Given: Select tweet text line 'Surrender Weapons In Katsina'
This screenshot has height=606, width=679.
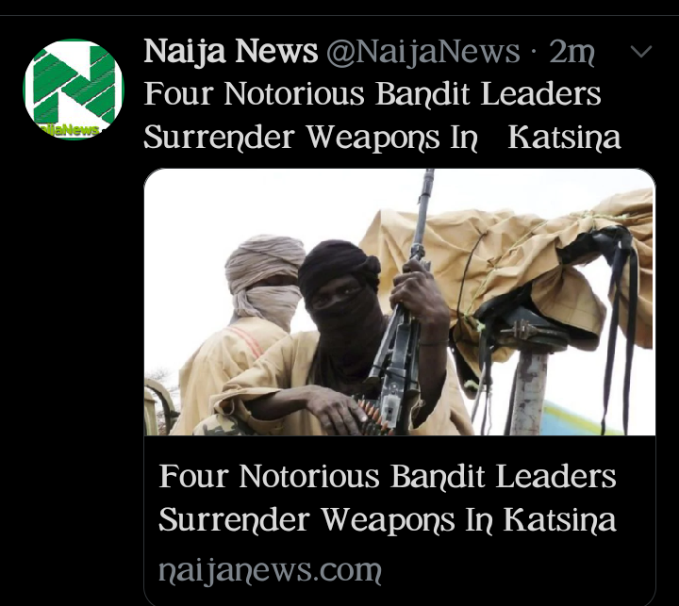Looking at the screenshot, I should pyautogui.click(x=382, y=138).
